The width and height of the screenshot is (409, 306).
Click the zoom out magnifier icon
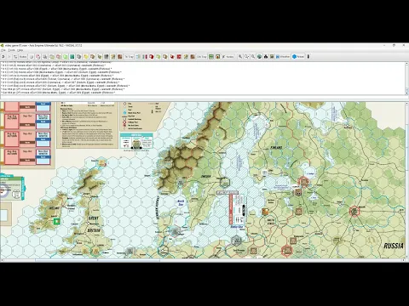click(x=253, y=57)
